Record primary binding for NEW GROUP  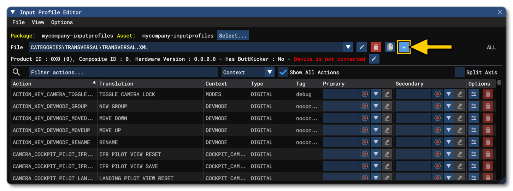click(x=365, y=106)
